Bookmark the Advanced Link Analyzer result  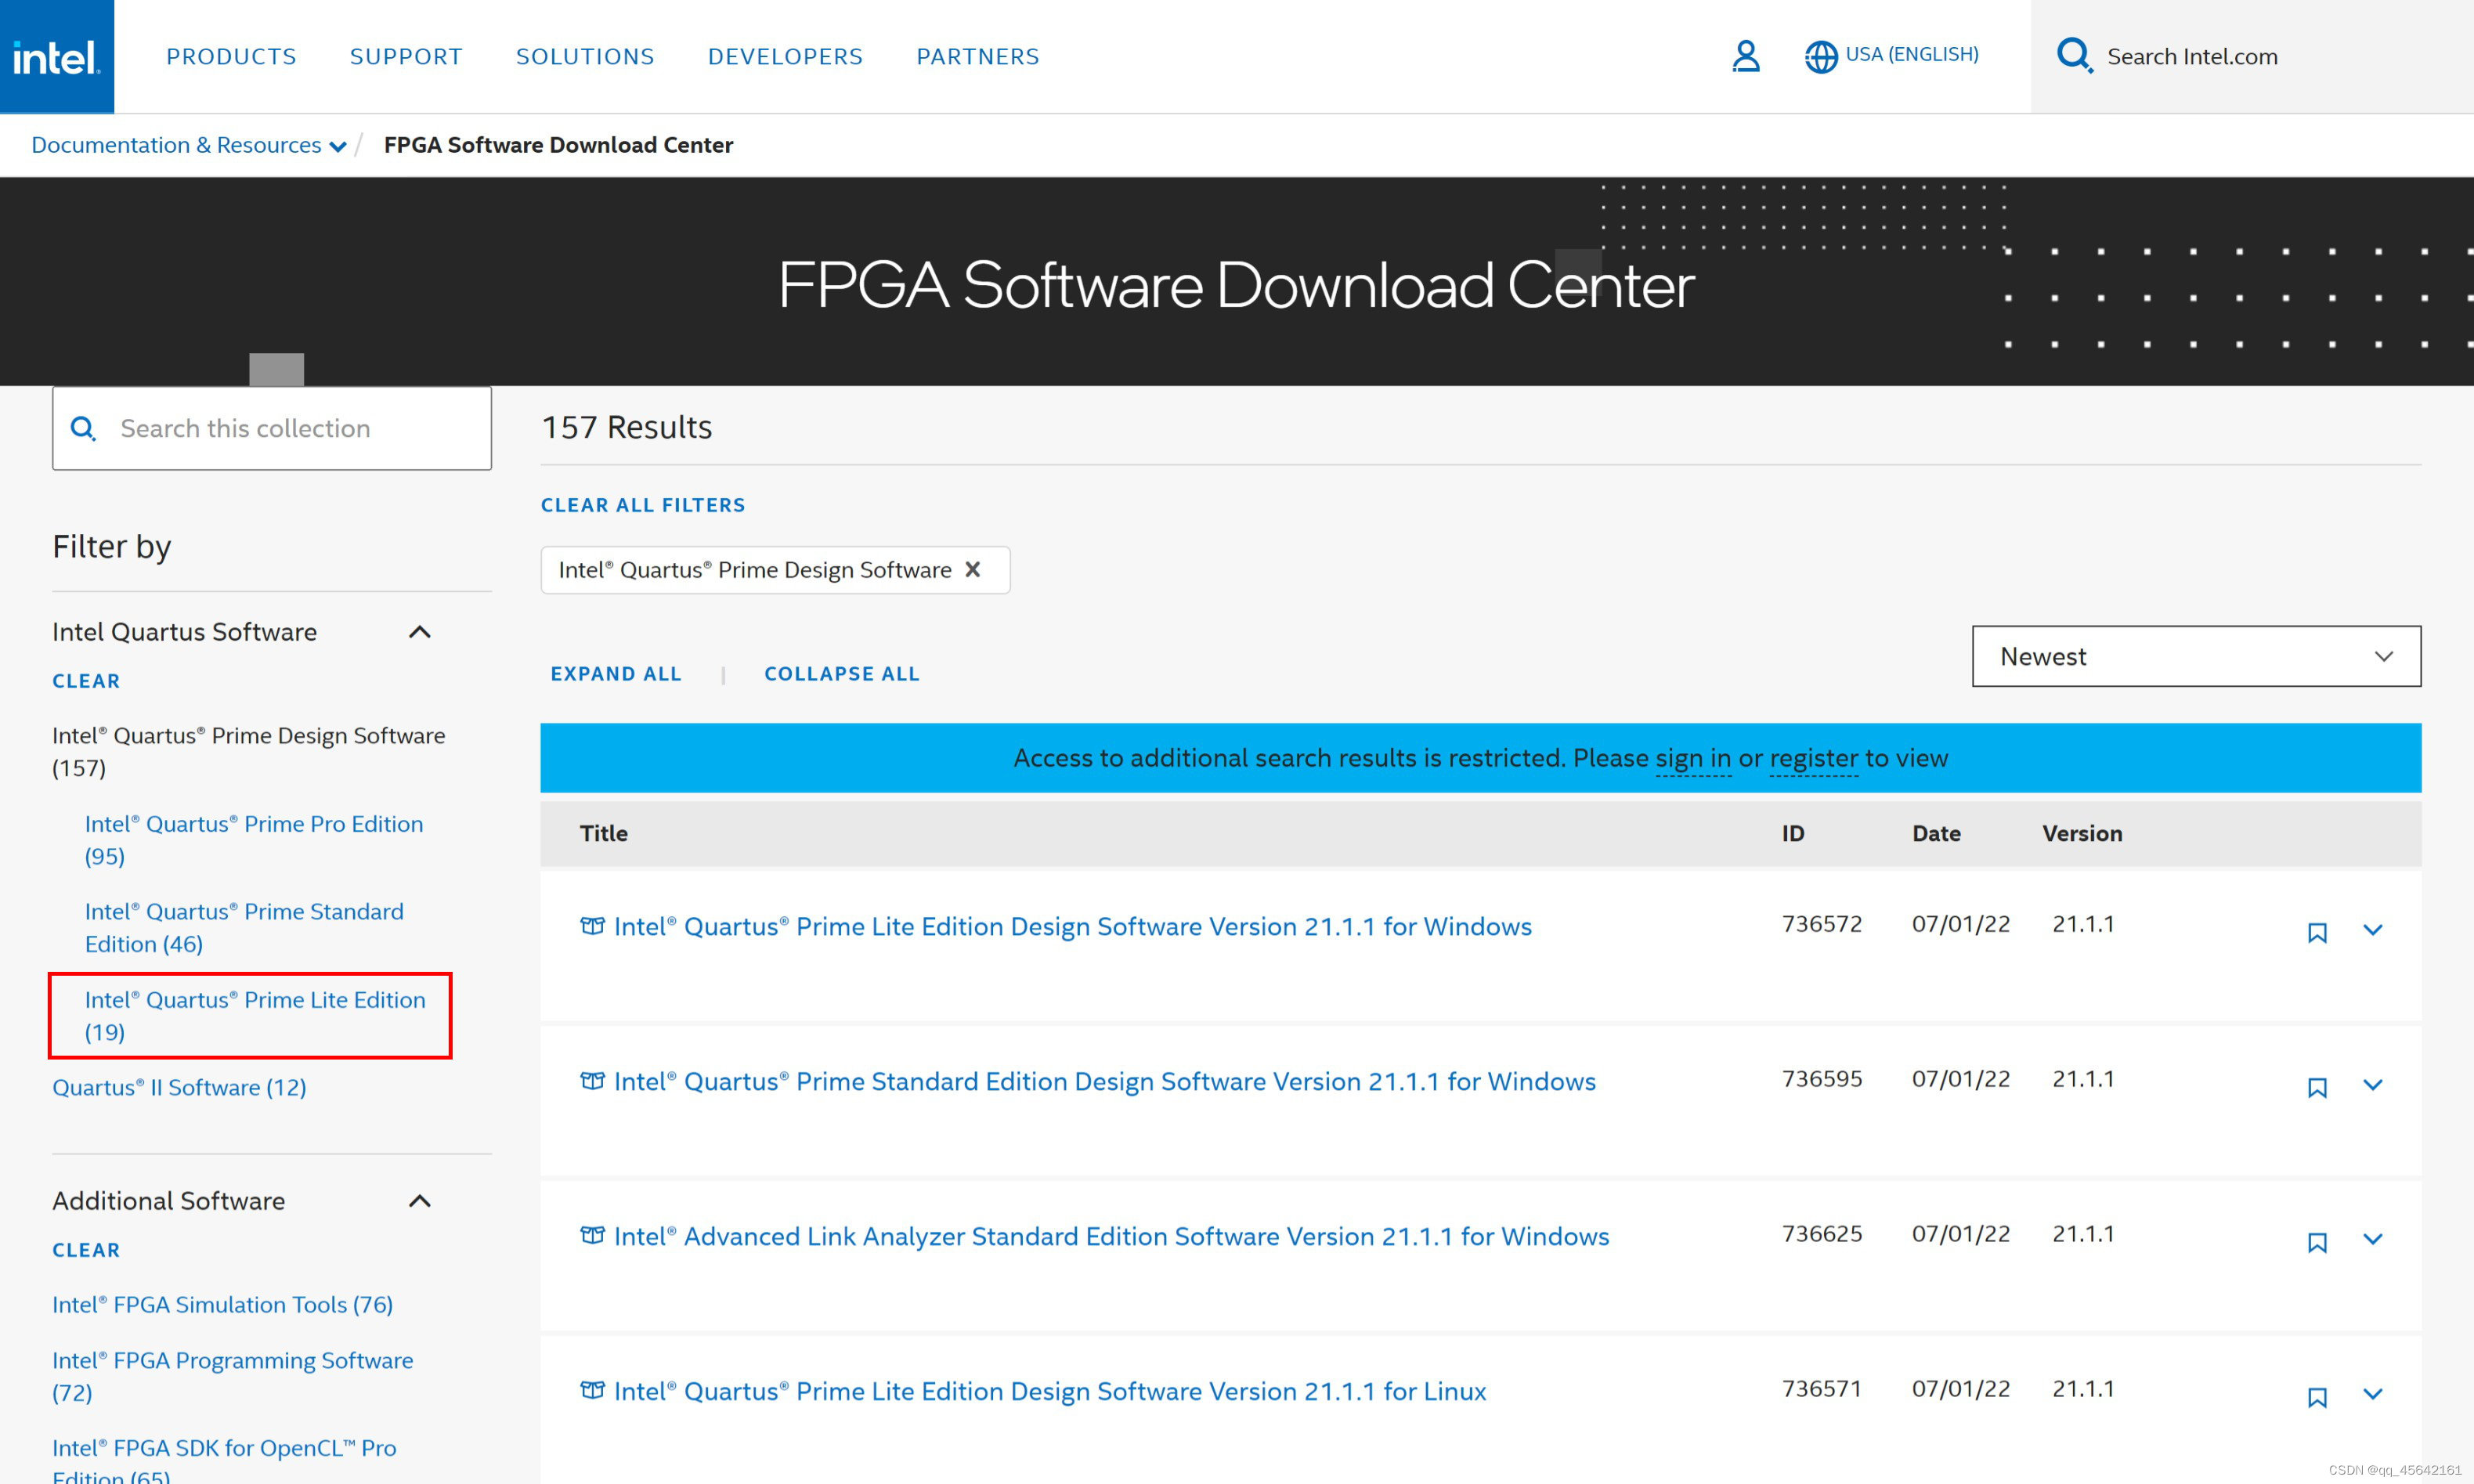(x=2316, y=1242)
